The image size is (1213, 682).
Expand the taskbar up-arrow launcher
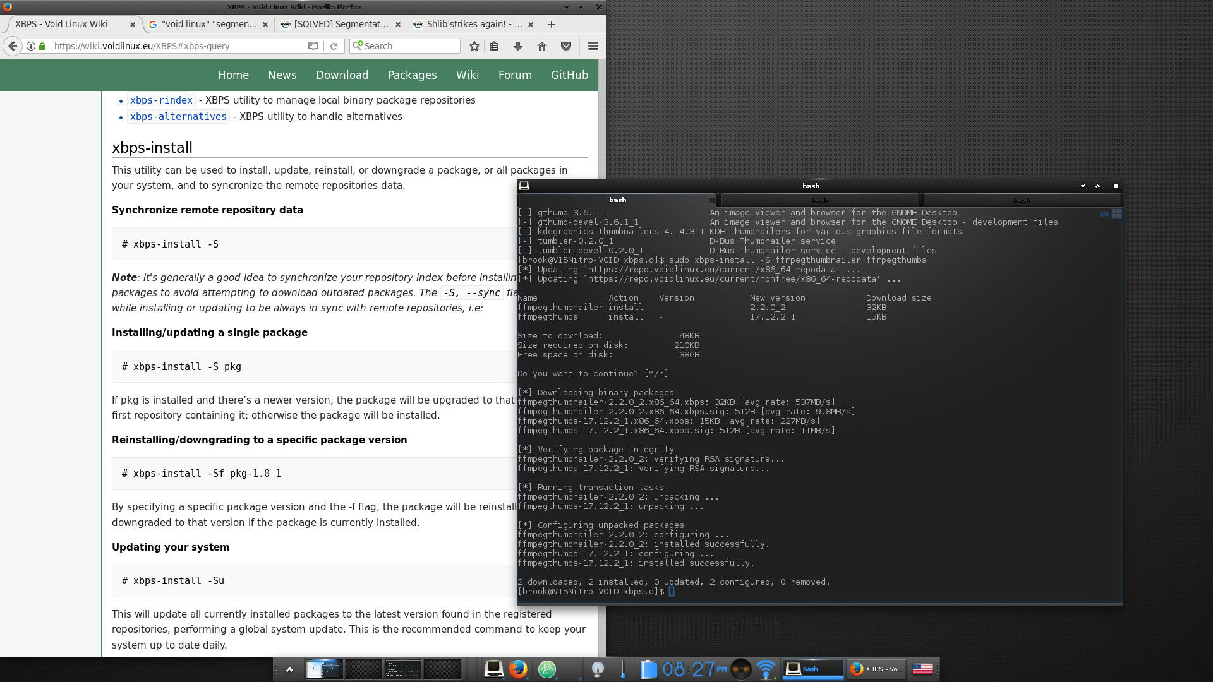pos(289,669)
